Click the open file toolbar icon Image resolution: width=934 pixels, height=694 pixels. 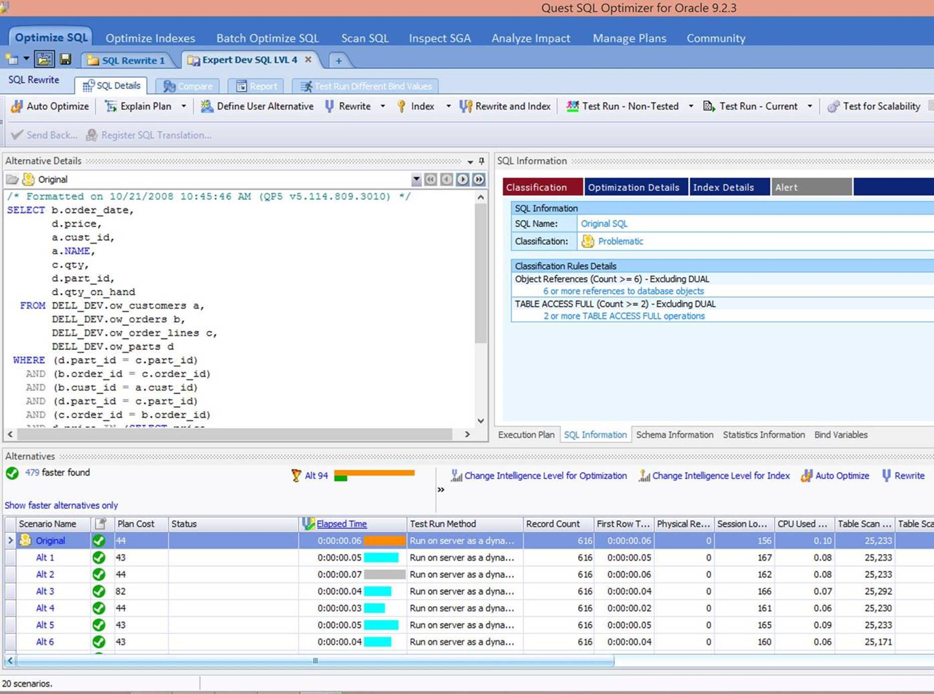pyautogui.click(x=44, y=60)
